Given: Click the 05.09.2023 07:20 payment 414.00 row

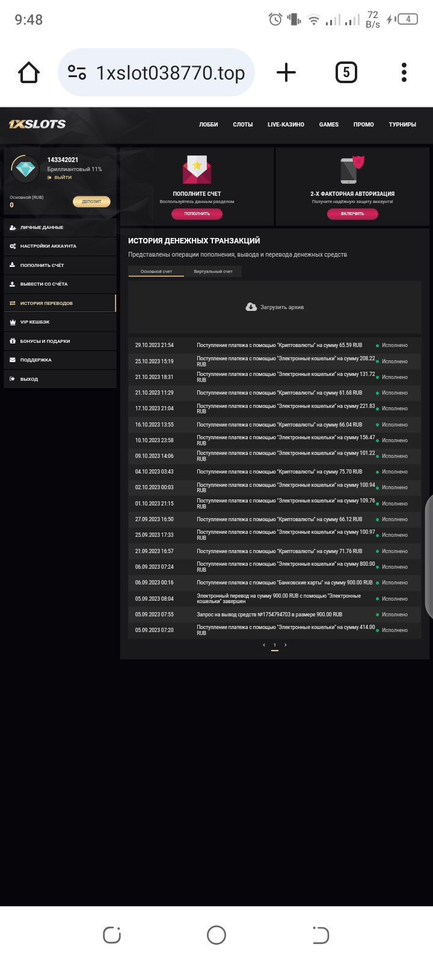Looking at the screenshot, I should click(x=275, y=630).
